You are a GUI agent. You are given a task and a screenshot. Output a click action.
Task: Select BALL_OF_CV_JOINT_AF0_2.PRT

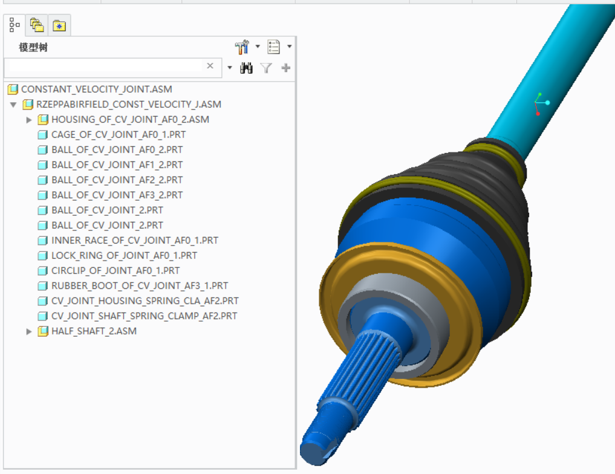coord(117,150)
